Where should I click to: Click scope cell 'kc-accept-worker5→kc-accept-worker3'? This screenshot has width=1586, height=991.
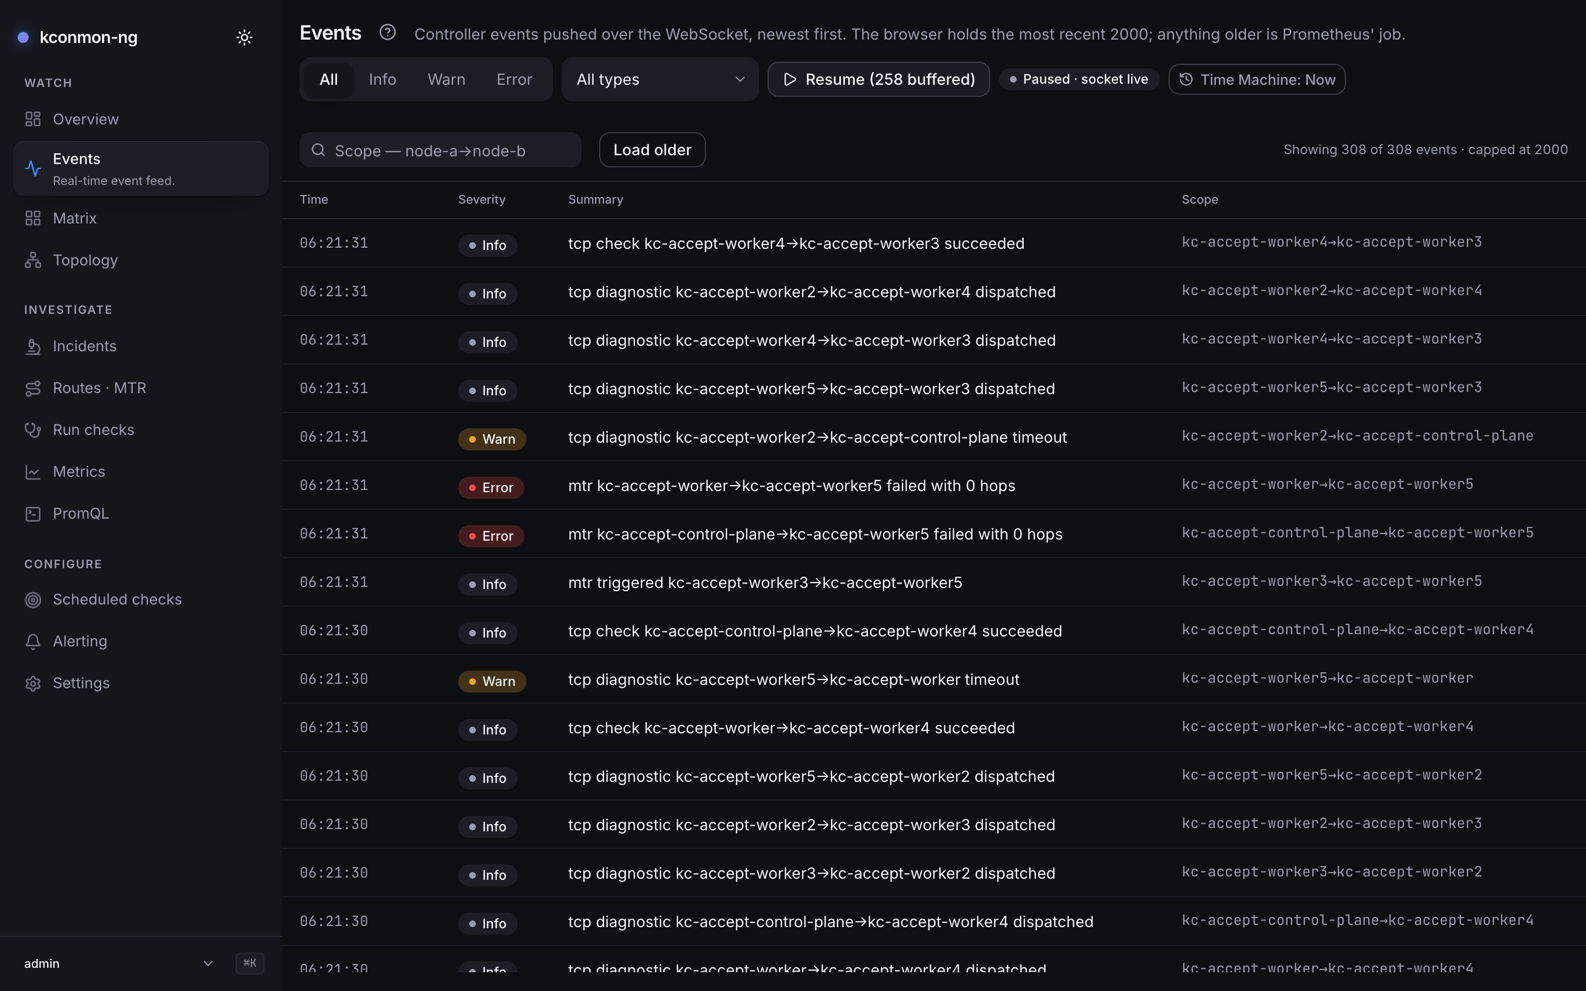click(1331, 388)
